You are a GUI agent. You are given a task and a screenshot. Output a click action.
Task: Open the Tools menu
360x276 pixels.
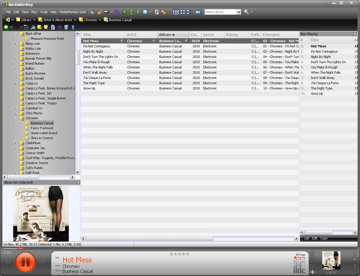(x=44, y=12)
